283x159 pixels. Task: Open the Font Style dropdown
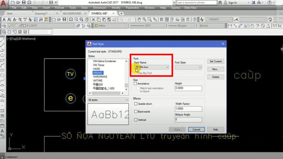[x=188, y=67]
